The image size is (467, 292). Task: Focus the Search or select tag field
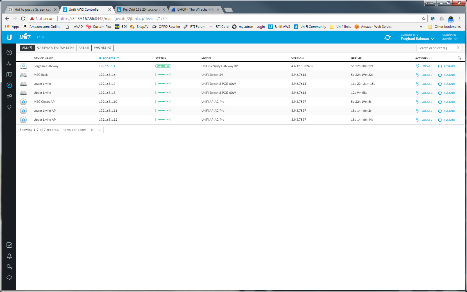click(439, 48)
